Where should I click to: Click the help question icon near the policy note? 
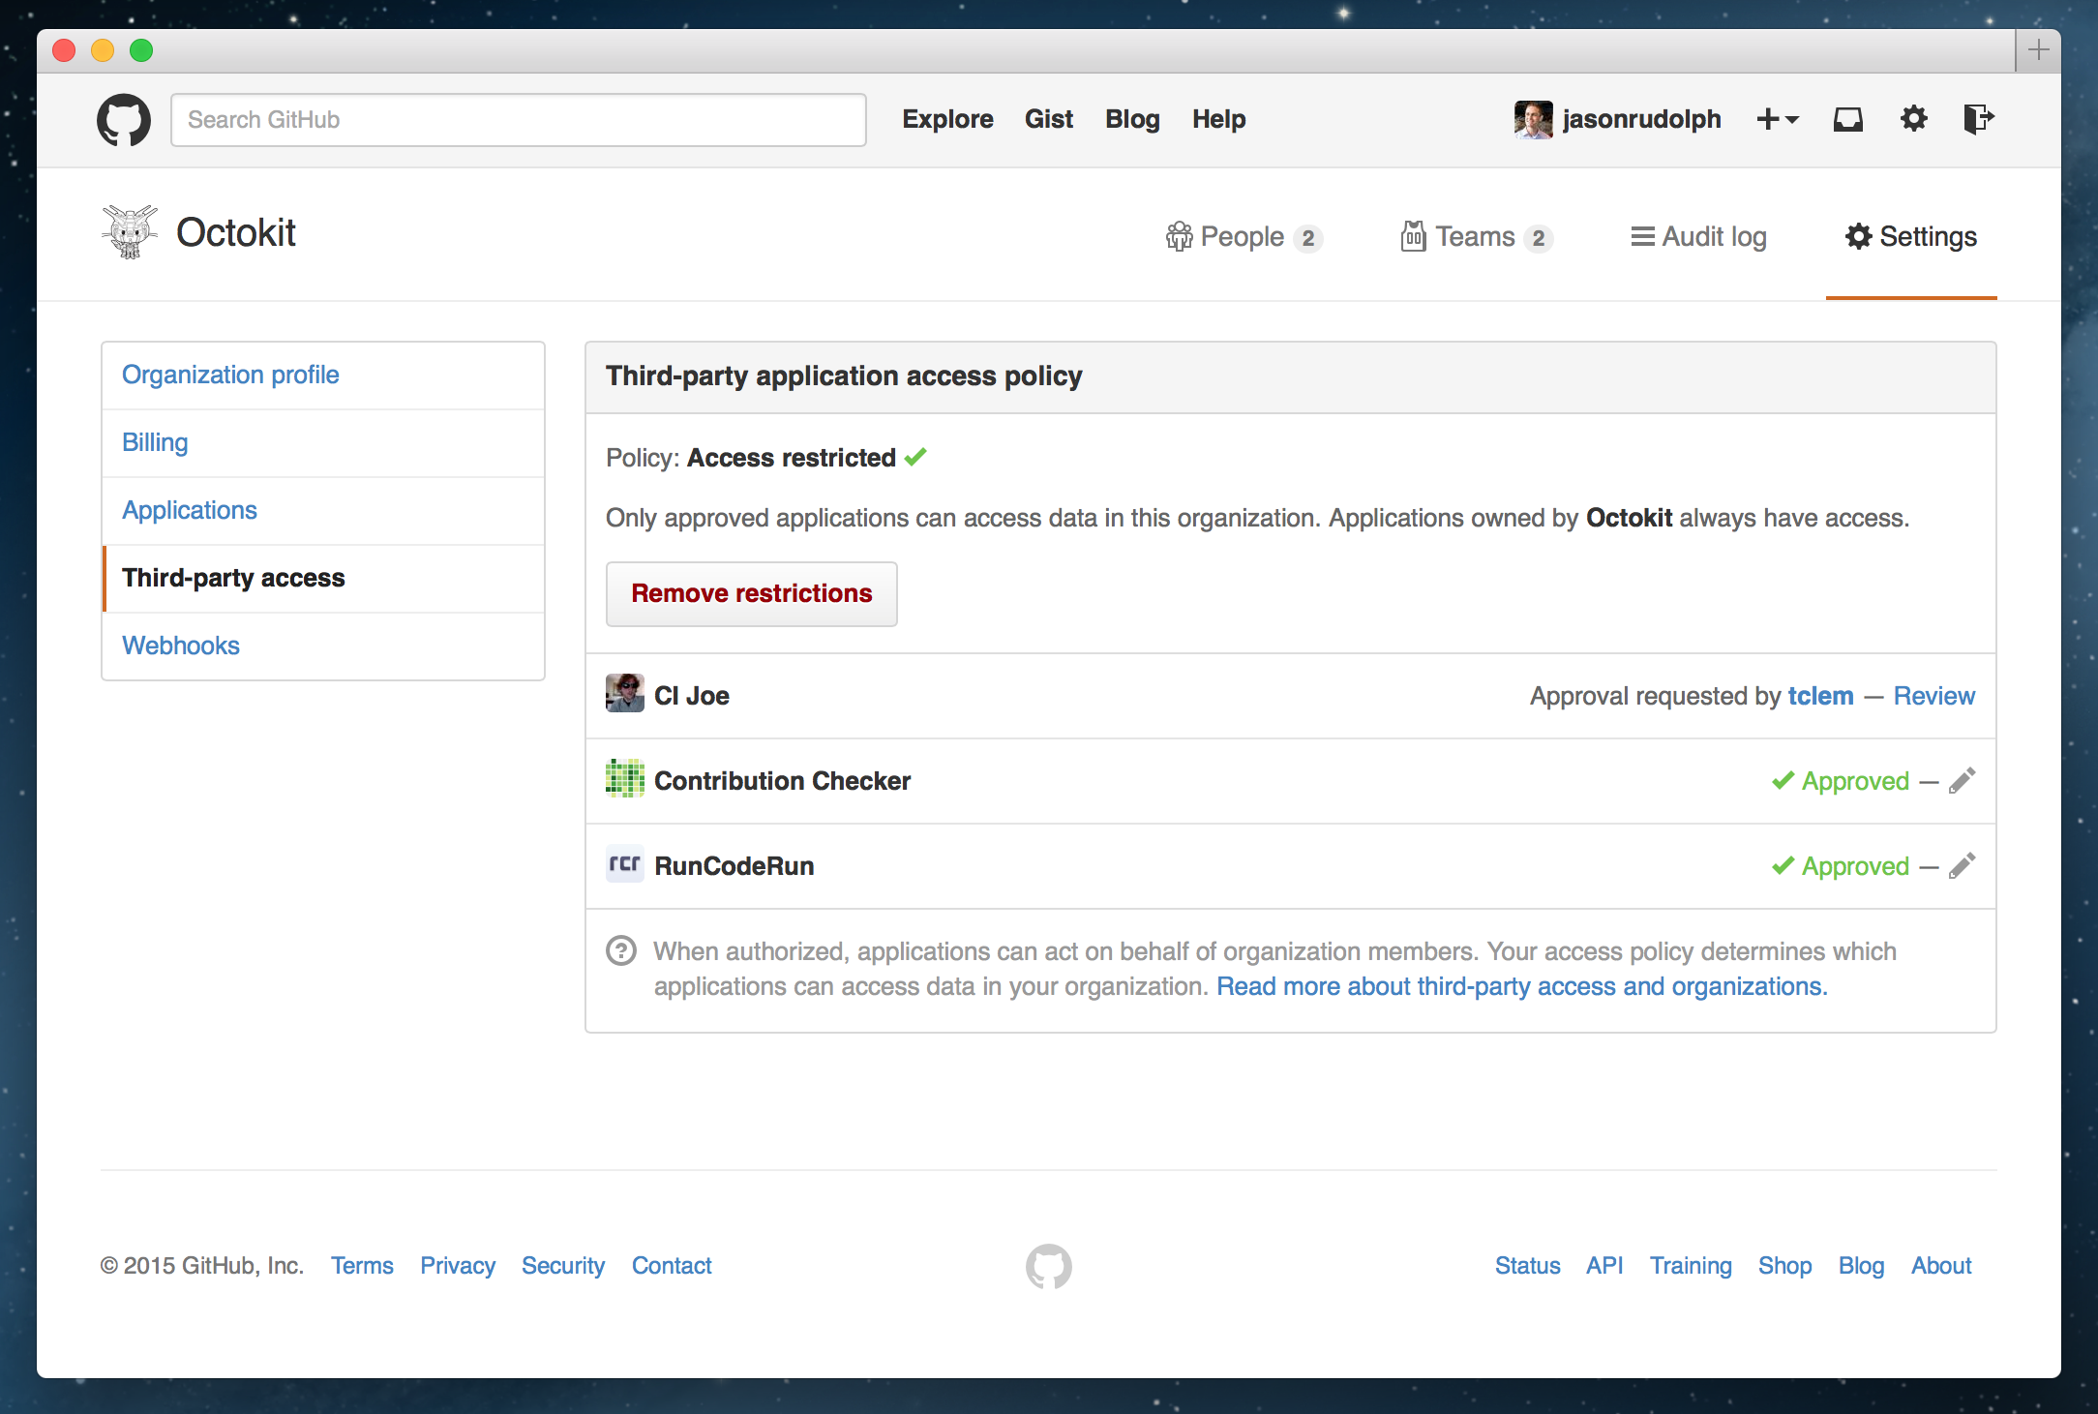[x=620, y=951]
